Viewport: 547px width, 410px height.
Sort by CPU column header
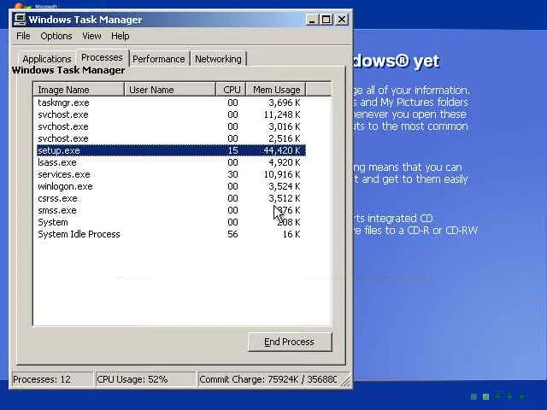(232, 90)
